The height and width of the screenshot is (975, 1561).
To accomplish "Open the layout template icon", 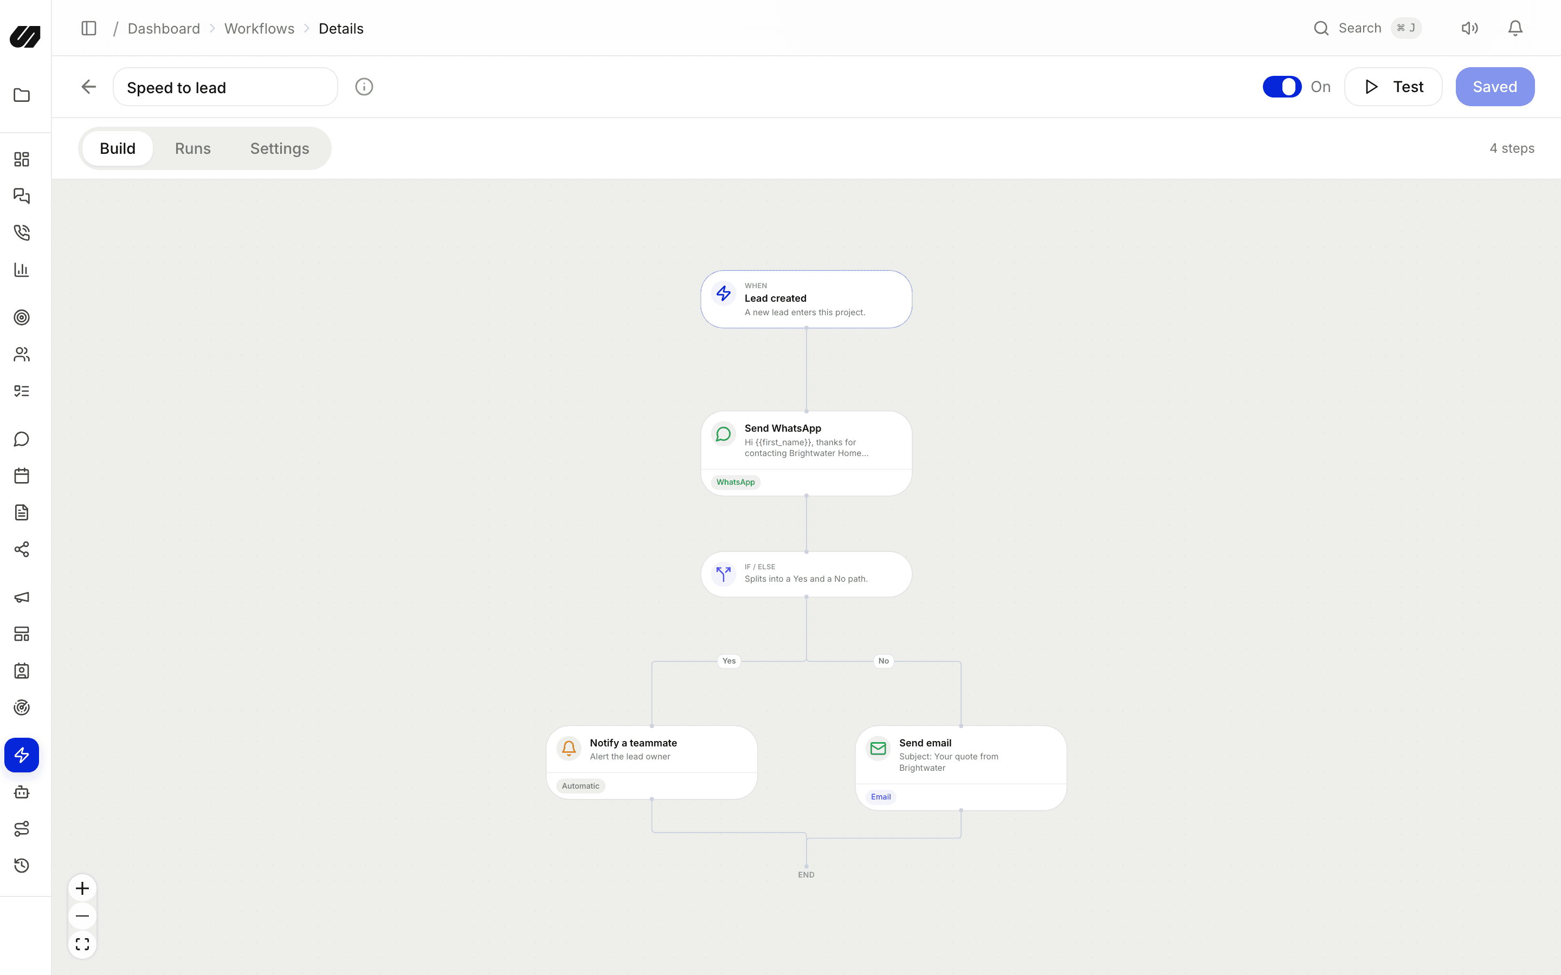I will pyautogui.click(x=22, y=634).
